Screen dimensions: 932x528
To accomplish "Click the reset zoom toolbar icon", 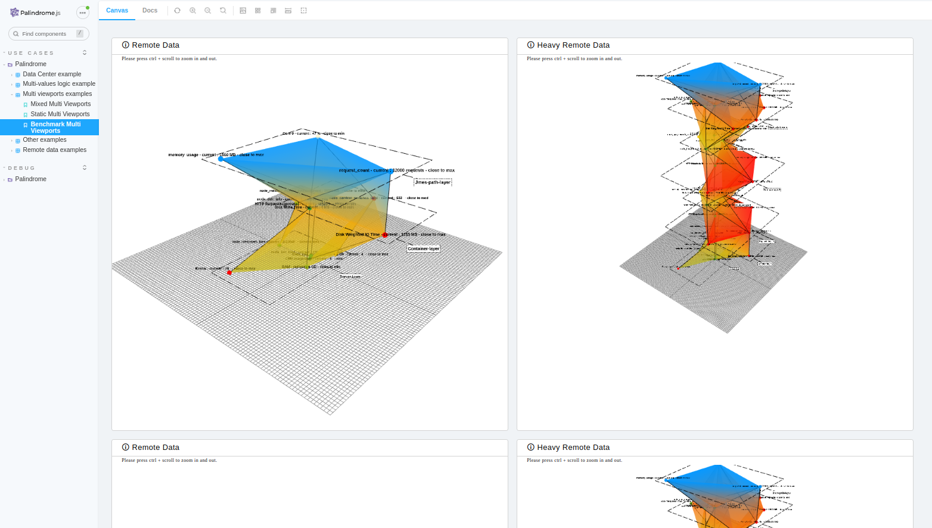I will coord(223,11).
